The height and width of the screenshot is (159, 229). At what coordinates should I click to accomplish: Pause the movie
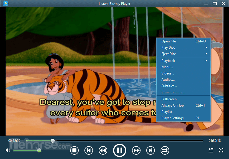pos(119,150)
